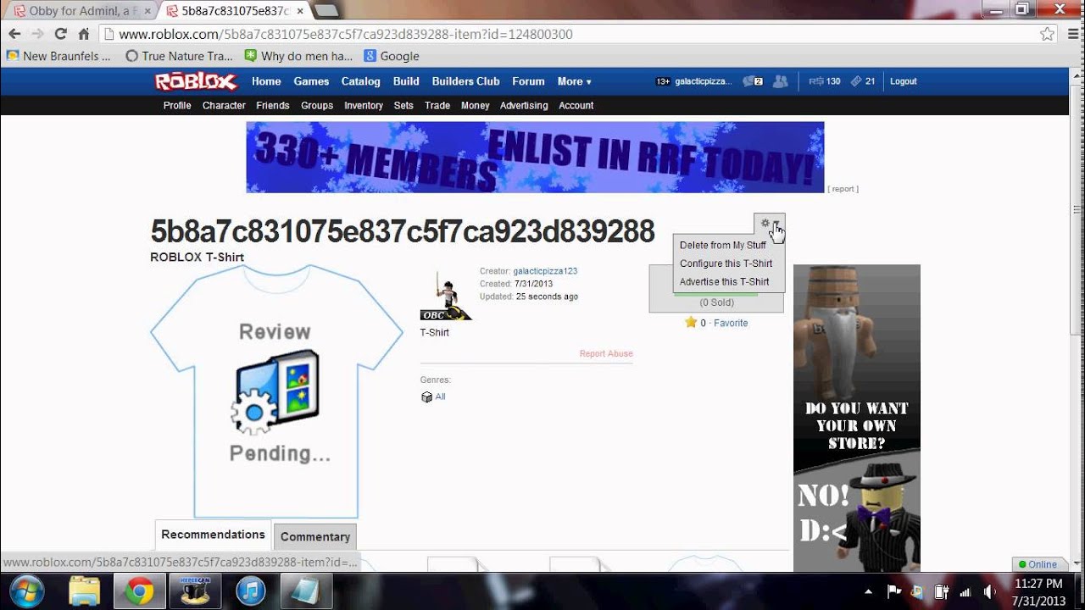
Task: Choose Advertise this T-Shirt
Action: click(x=724, y=281)
